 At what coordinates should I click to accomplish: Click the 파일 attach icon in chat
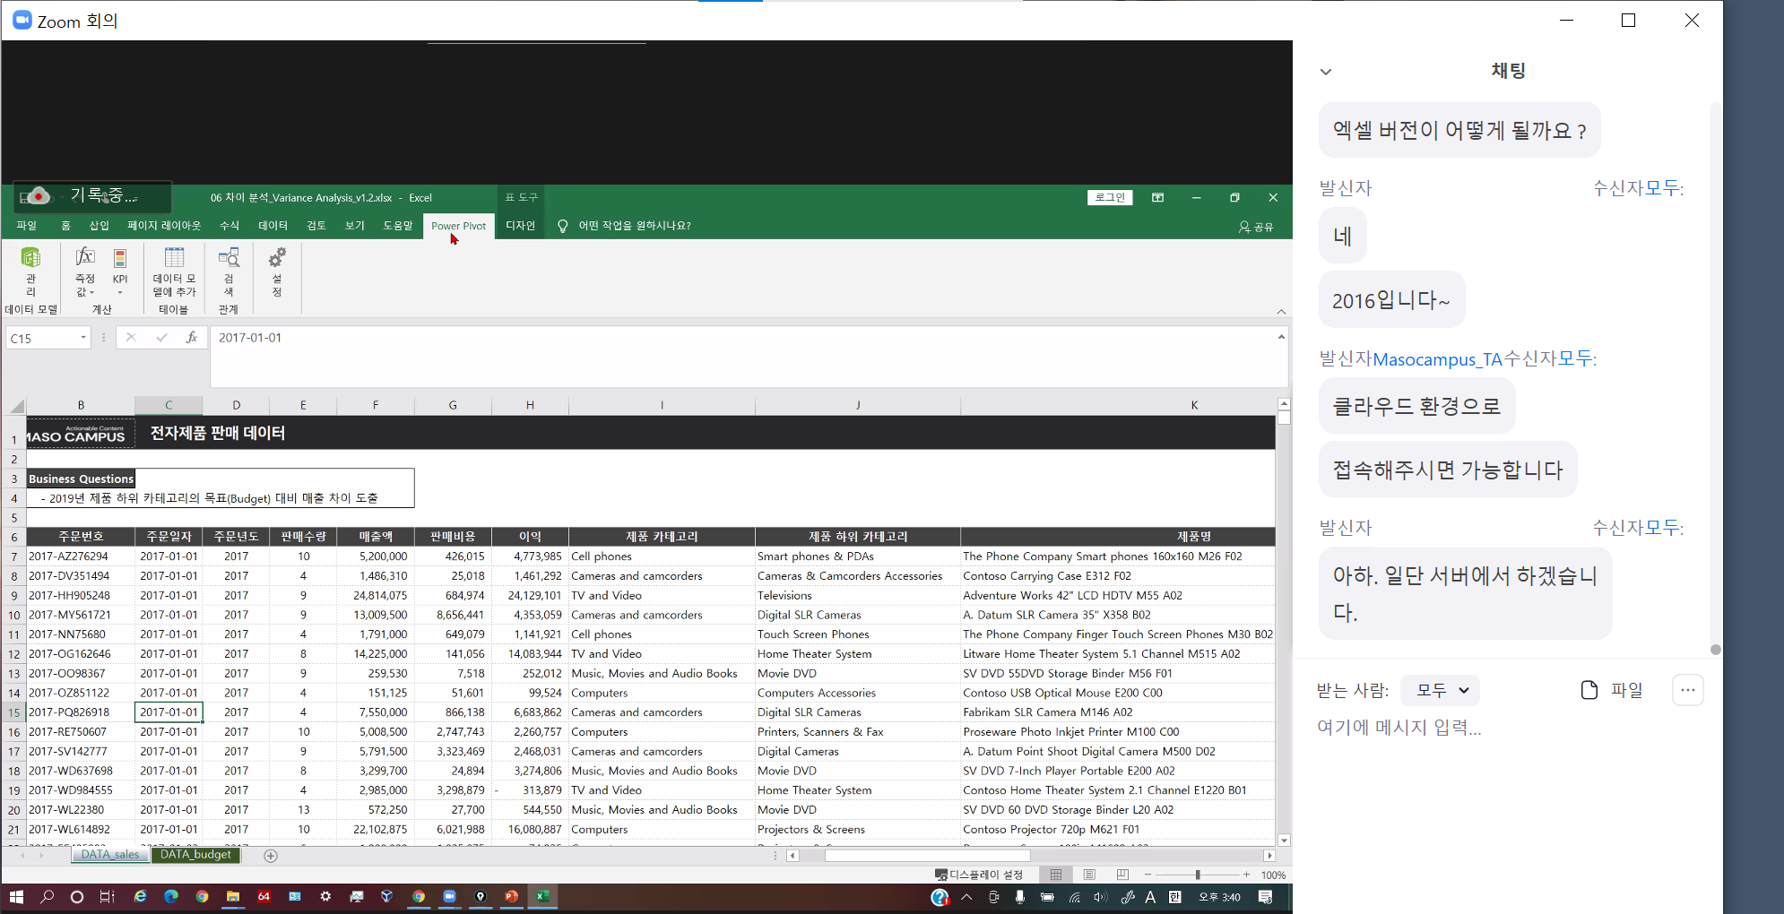1611,690
